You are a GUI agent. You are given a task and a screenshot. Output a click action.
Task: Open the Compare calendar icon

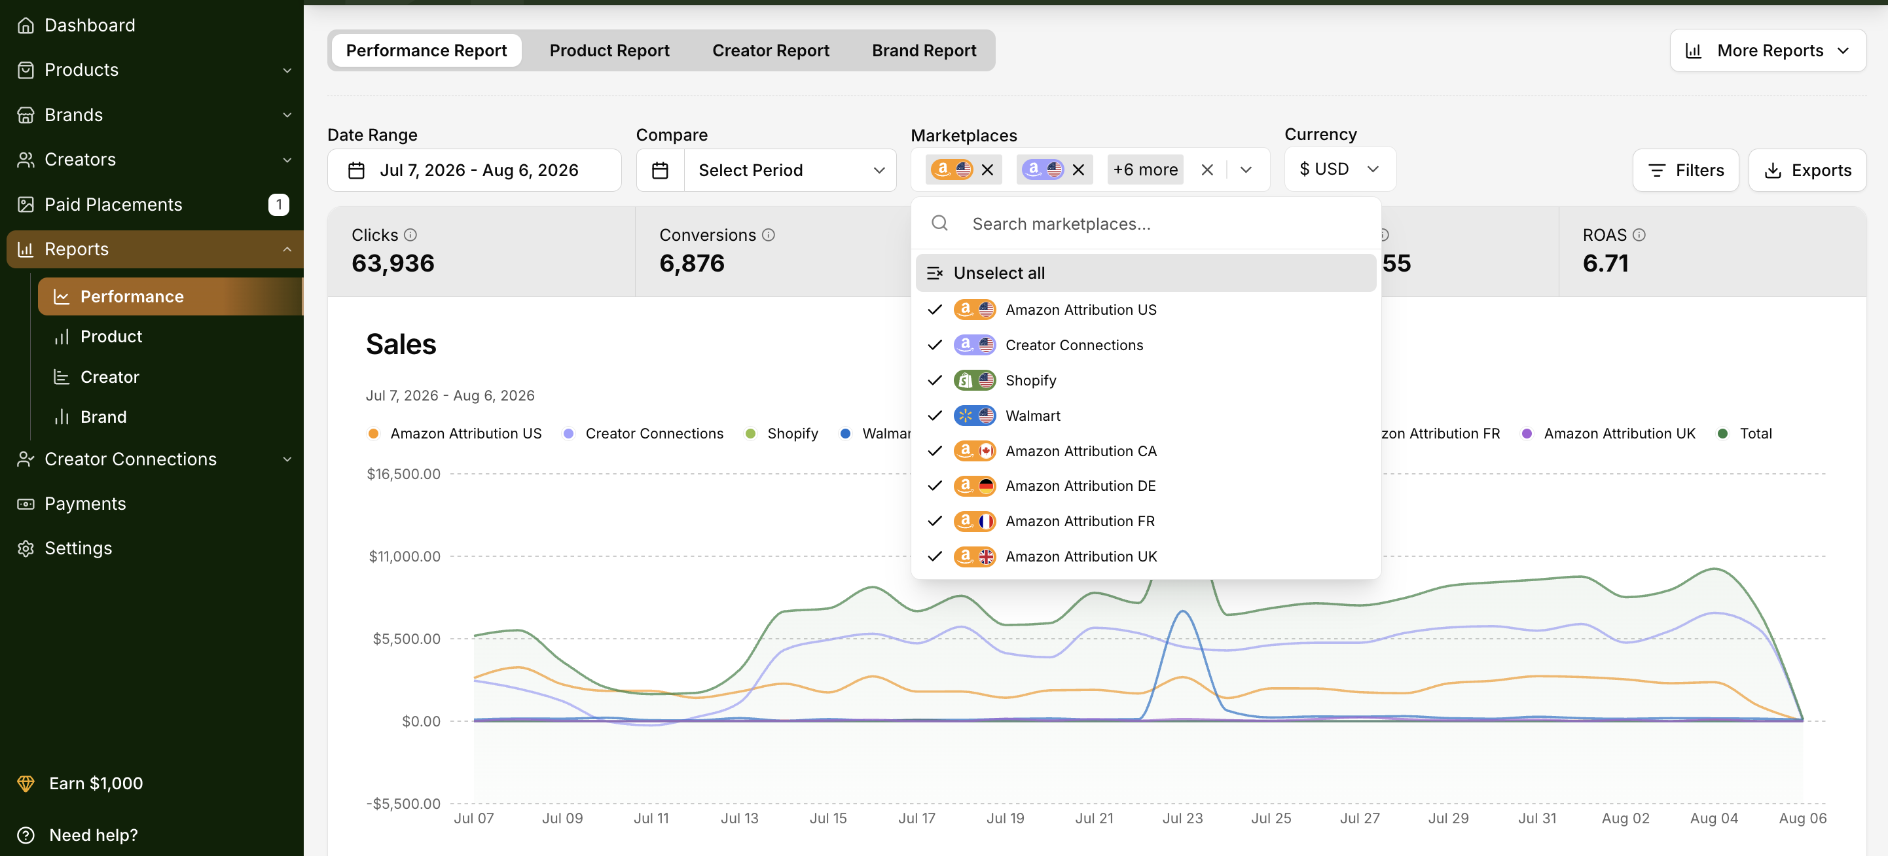coord(660,170)
